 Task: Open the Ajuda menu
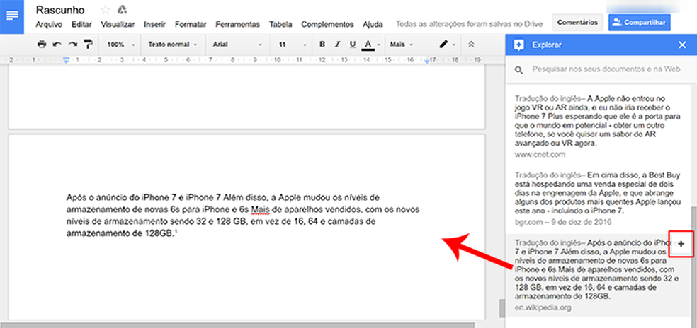coord(372,25)
